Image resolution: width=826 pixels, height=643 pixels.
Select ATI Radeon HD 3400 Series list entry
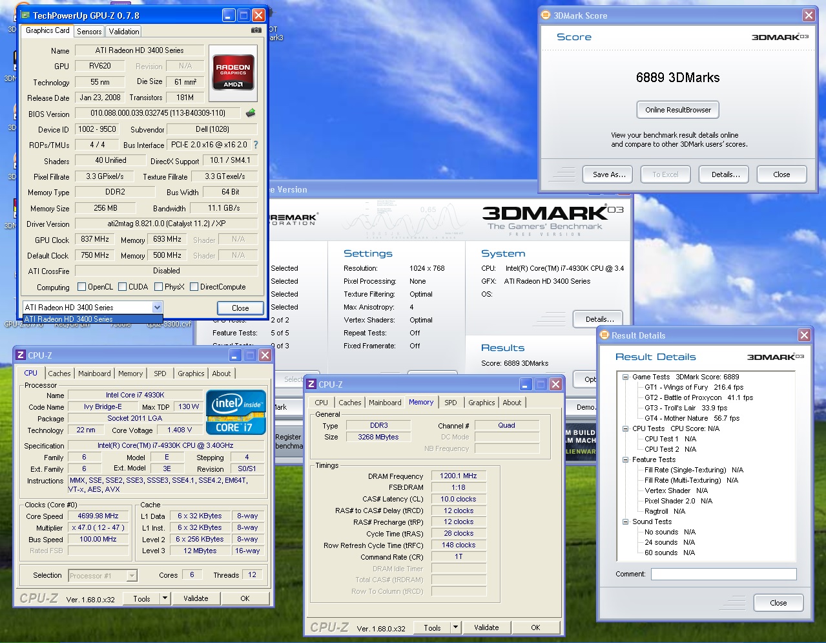[x=92, y=319]
